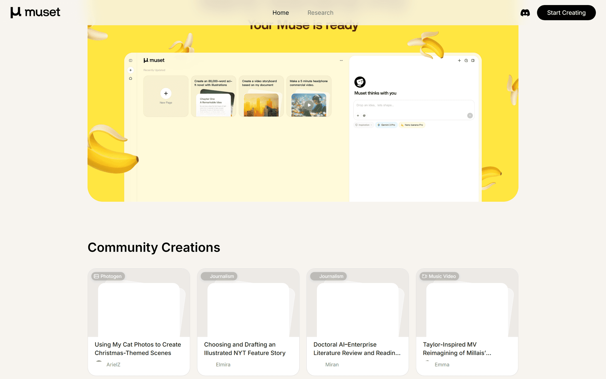Screen dimensions: 606x379
Task: Play the headphone commercial video thumbnail
Action: click(309, 105)
